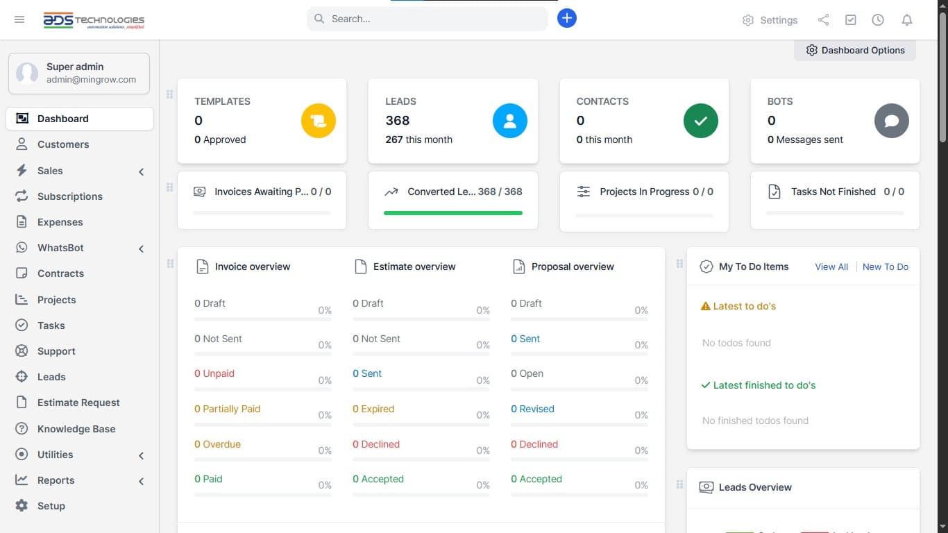
Task: Open the share icon in top bar
Action: (x=823, y=20)
